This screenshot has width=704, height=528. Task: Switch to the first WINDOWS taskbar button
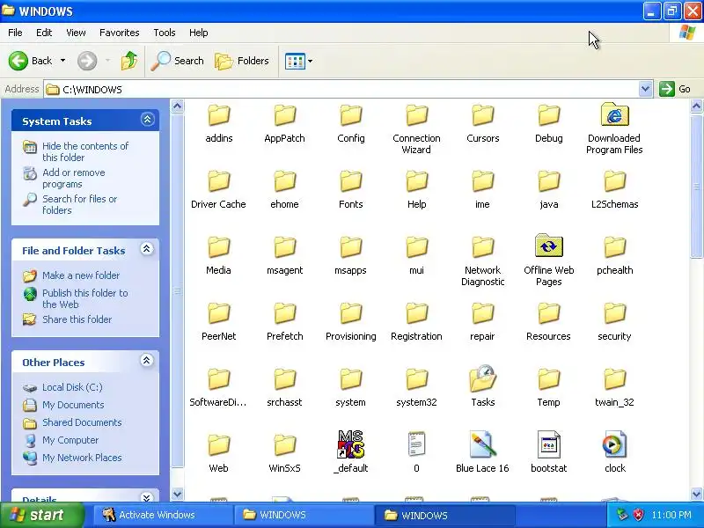click(304, 515)
